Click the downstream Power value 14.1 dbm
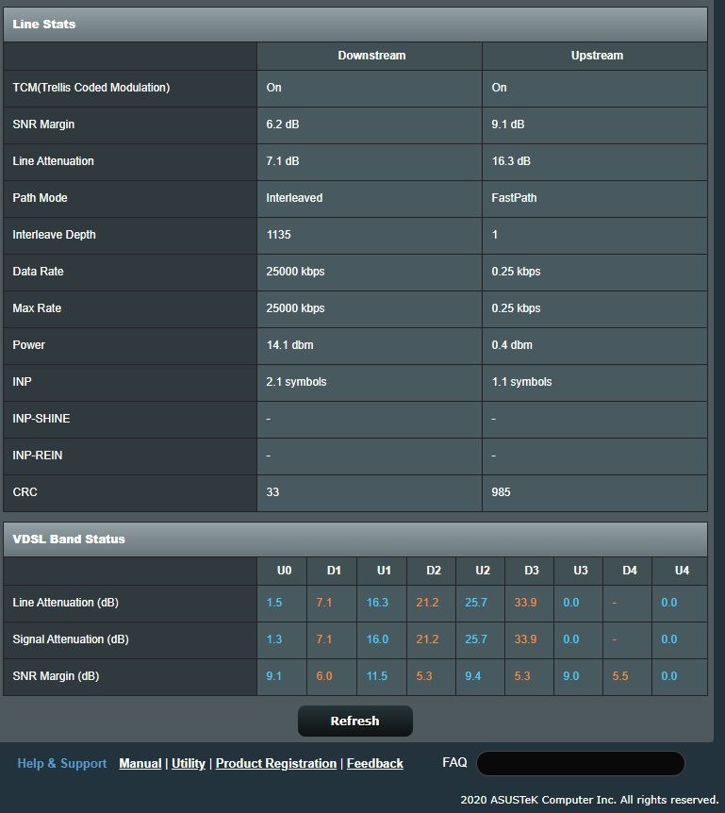Image resolution: width=725 pixels, height=813 pixels. [289, 345]
